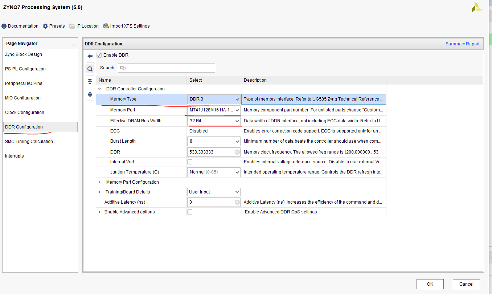Go to Zynq Block Design page
The width and height of the screenshot is (492, 294).
coord(24,54)
